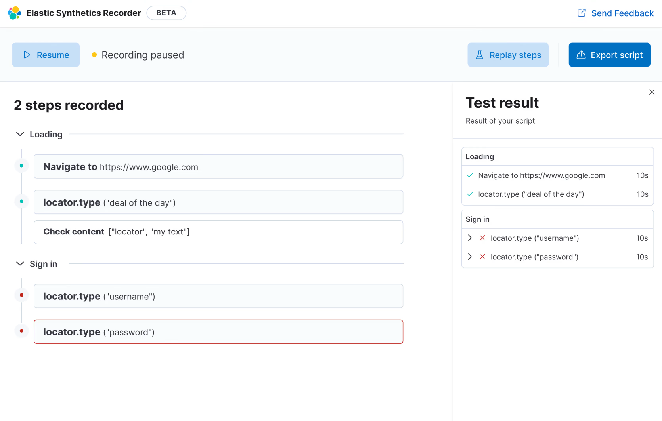Open the Check content assertion row
The image size is (662, 421).
click(218, 232)
